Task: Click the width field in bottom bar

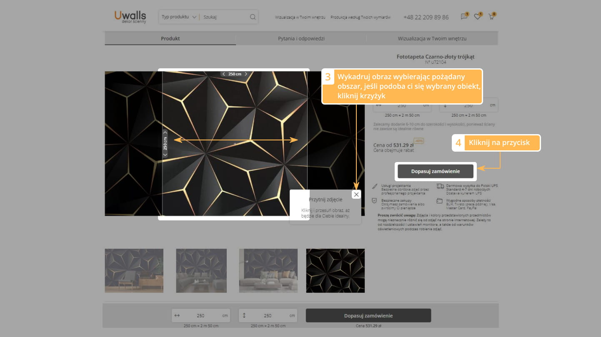Action: click(x=201, y=315)
